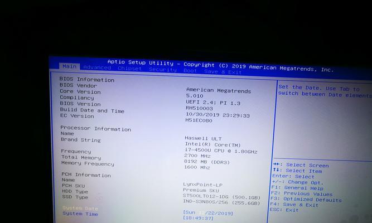Click the PCH Information heading
The height and width of the screenshot is (223, 372).
pyautogui.click(x=86, y=175)
